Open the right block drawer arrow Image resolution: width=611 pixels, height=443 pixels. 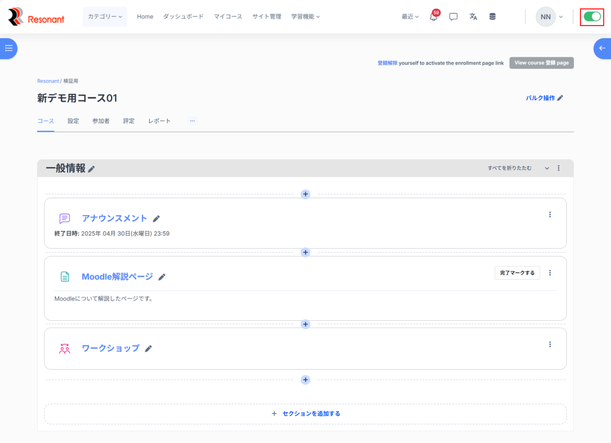pos(601,48)
